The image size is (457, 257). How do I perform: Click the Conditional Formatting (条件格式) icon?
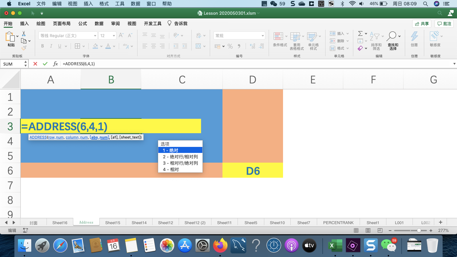pyautogui.click(x=278, y=36)
